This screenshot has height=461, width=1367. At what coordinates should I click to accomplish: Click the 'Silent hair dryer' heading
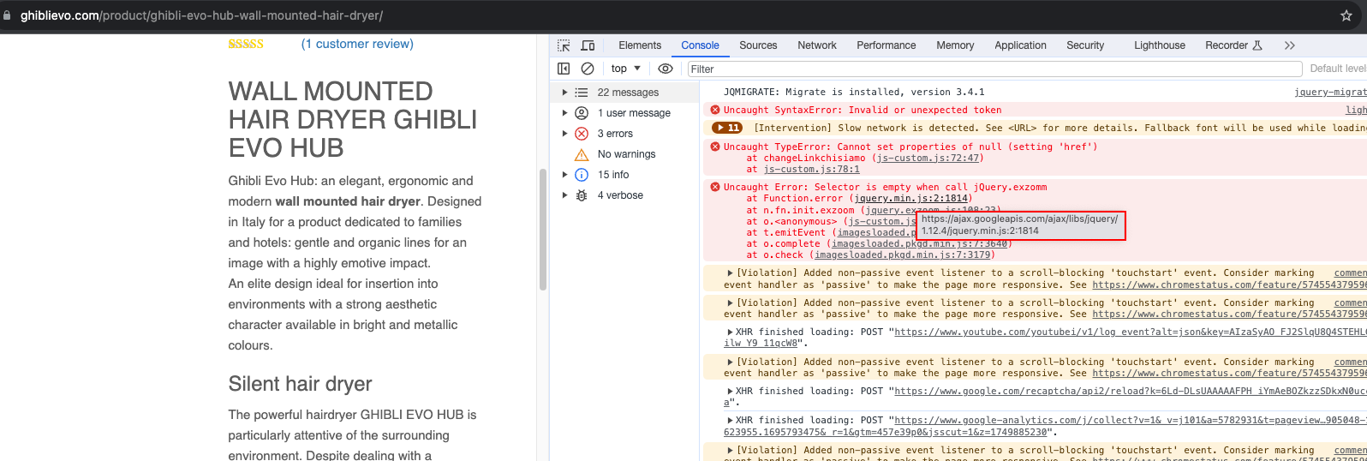[300, 384]
